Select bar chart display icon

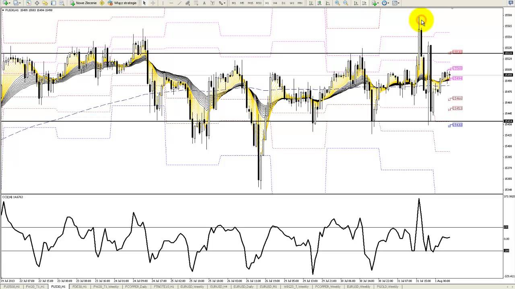311,3
